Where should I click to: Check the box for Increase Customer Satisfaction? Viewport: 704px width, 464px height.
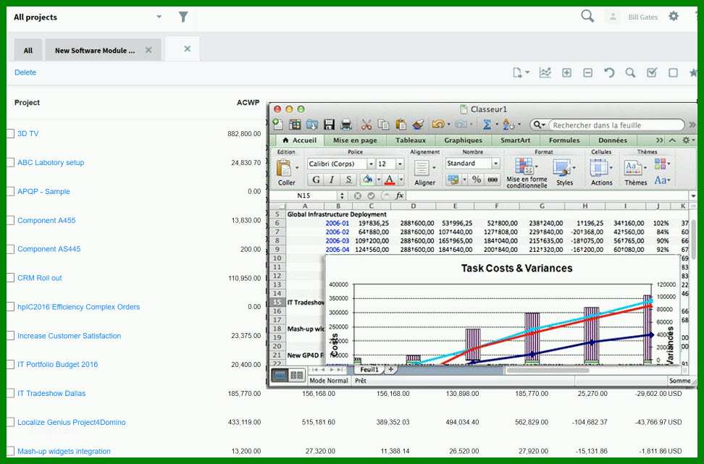tap(10, 336)
